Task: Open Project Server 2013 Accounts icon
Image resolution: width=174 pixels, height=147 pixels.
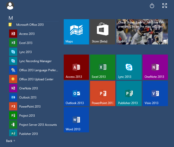Action: [13, 125]
